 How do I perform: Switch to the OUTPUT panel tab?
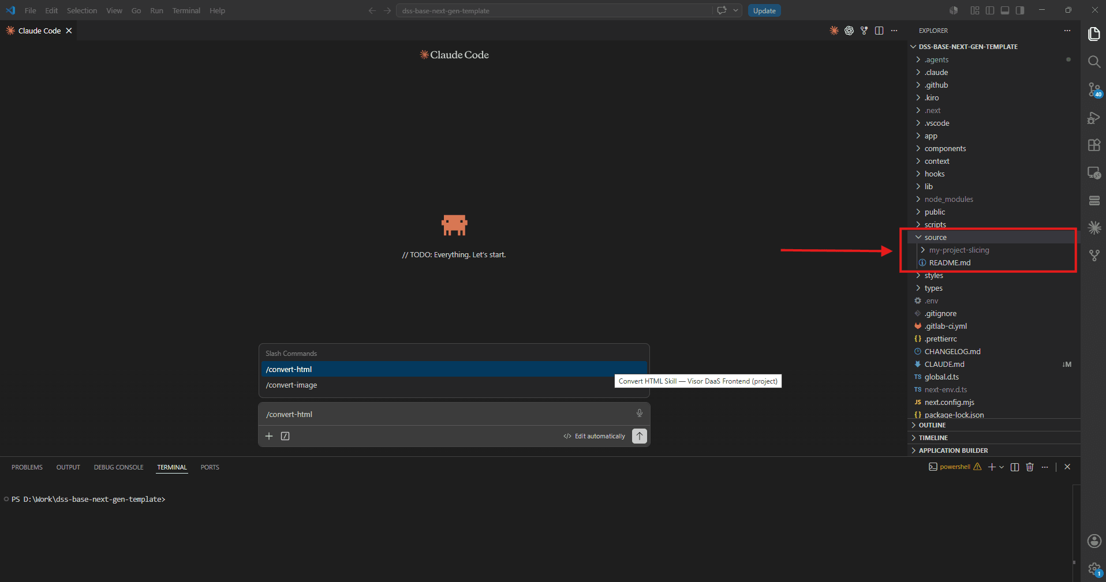coord(68,467)
